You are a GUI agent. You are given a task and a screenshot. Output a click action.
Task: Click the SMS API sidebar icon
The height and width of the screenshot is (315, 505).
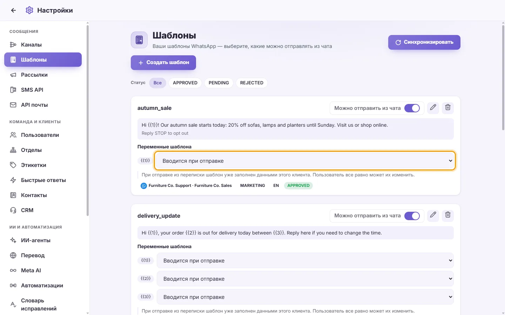click(13, 90)
